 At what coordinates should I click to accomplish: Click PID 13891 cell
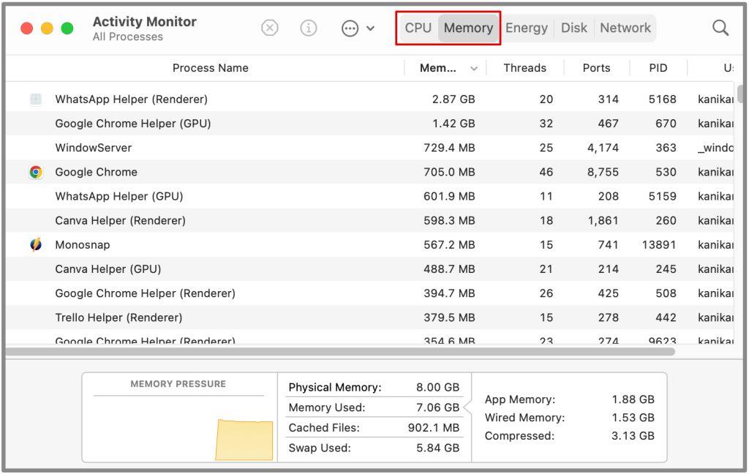659,245
